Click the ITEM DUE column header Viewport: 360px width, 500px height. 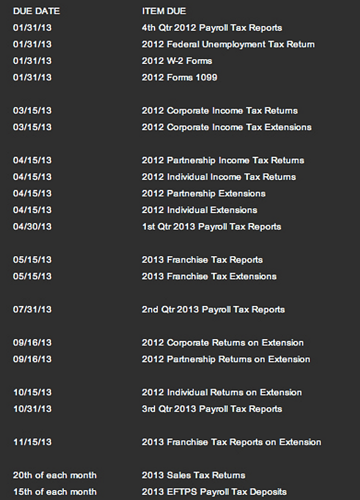[x=164, y=11]
